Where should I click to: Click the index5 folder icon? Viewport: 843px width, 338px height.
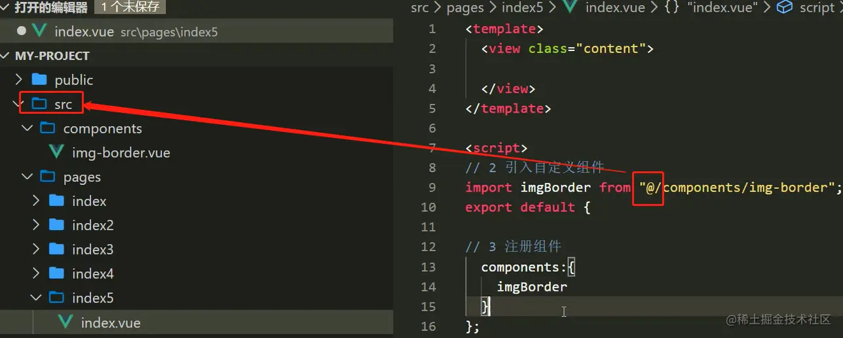pyautogui.click(x=56, y=297)
